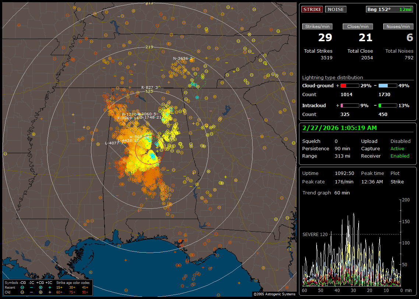Click the SEVERE 120 threshold on trend graph

point(315,234)
